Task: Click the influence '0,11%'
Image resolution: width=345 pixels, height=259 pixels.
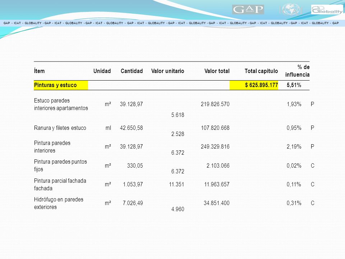Action: [294, 184]
